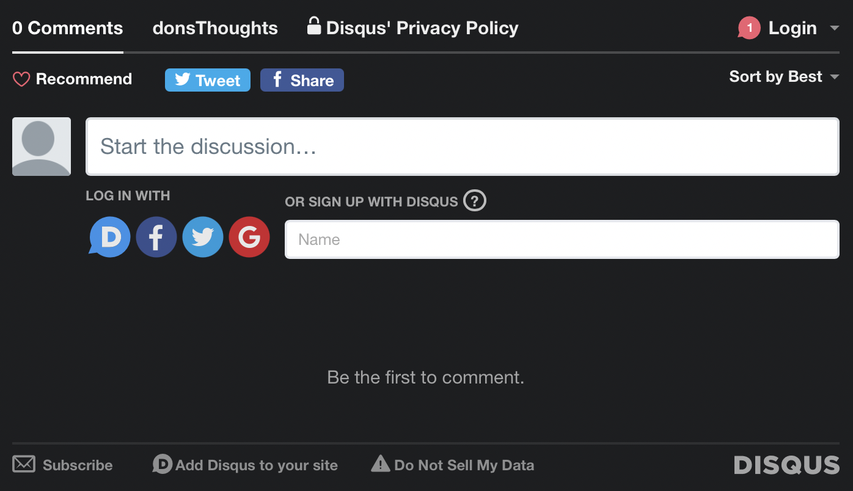
Task: Log in with the Google icon
Action: (x=249, y=237)
